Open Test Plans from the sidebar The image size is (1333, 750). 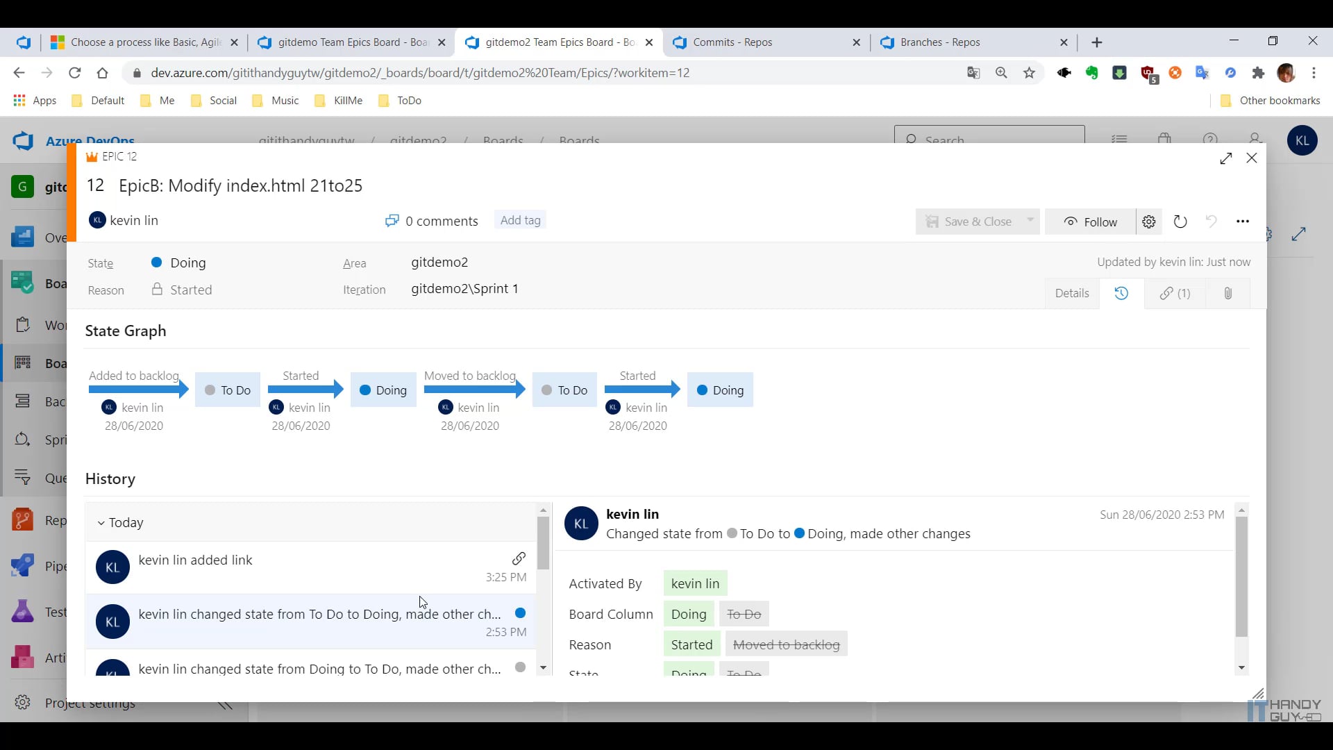pyautogui.click(x=23, y=610)
